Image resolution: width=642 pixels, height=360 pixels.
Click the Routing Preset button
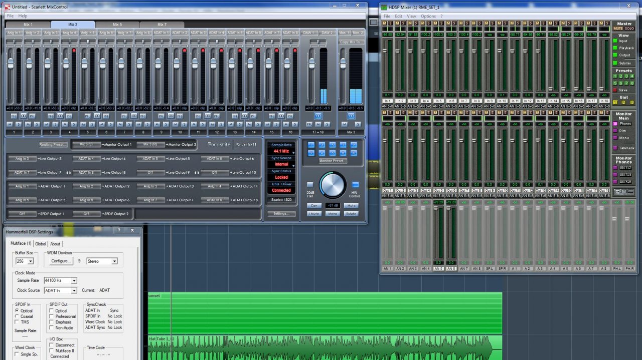click(x=53, y=145)
